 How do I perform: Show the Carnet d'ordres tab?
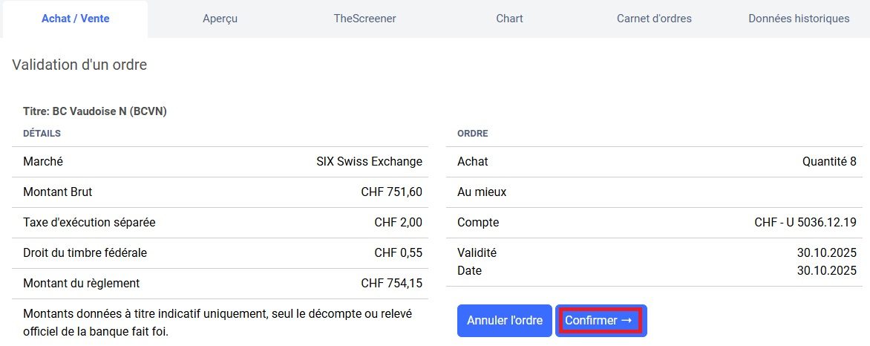point(654,19)
